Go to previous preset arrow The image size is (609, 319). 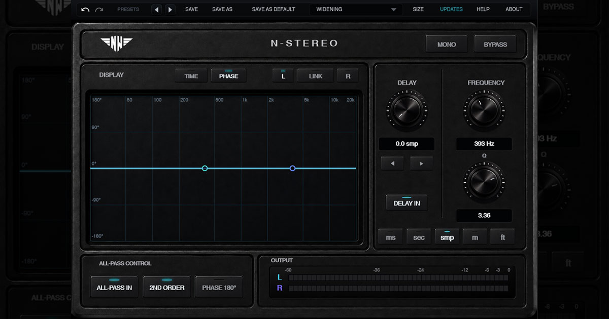click(x=157, y=9)
